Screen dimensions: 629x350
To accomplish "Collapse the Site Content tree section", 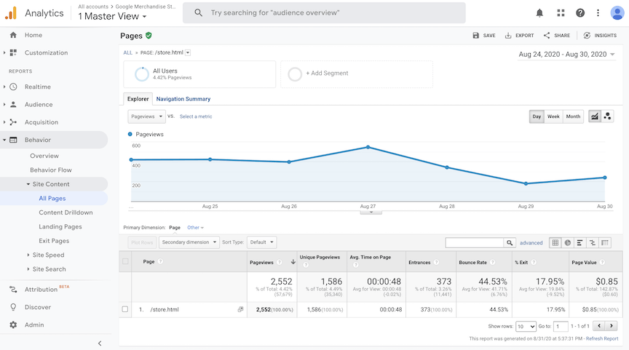I will click(x=28, y=184).
